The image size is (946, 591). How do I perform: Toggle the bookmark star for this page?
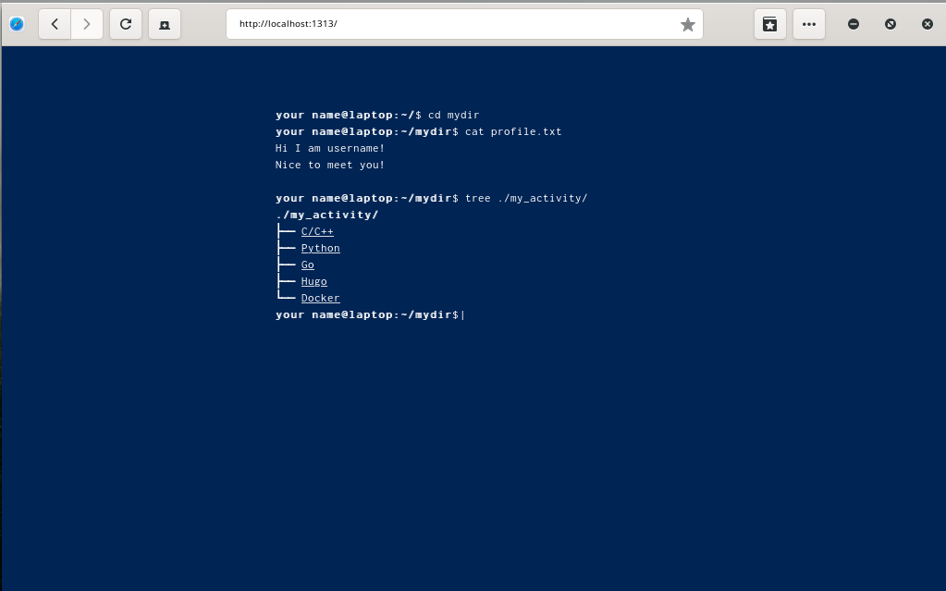(x=688, y=25)
